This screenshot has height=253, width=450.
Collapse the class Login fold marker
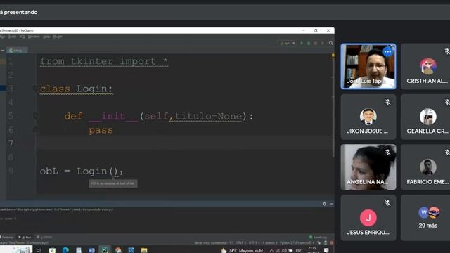click(x=36, y=89)
